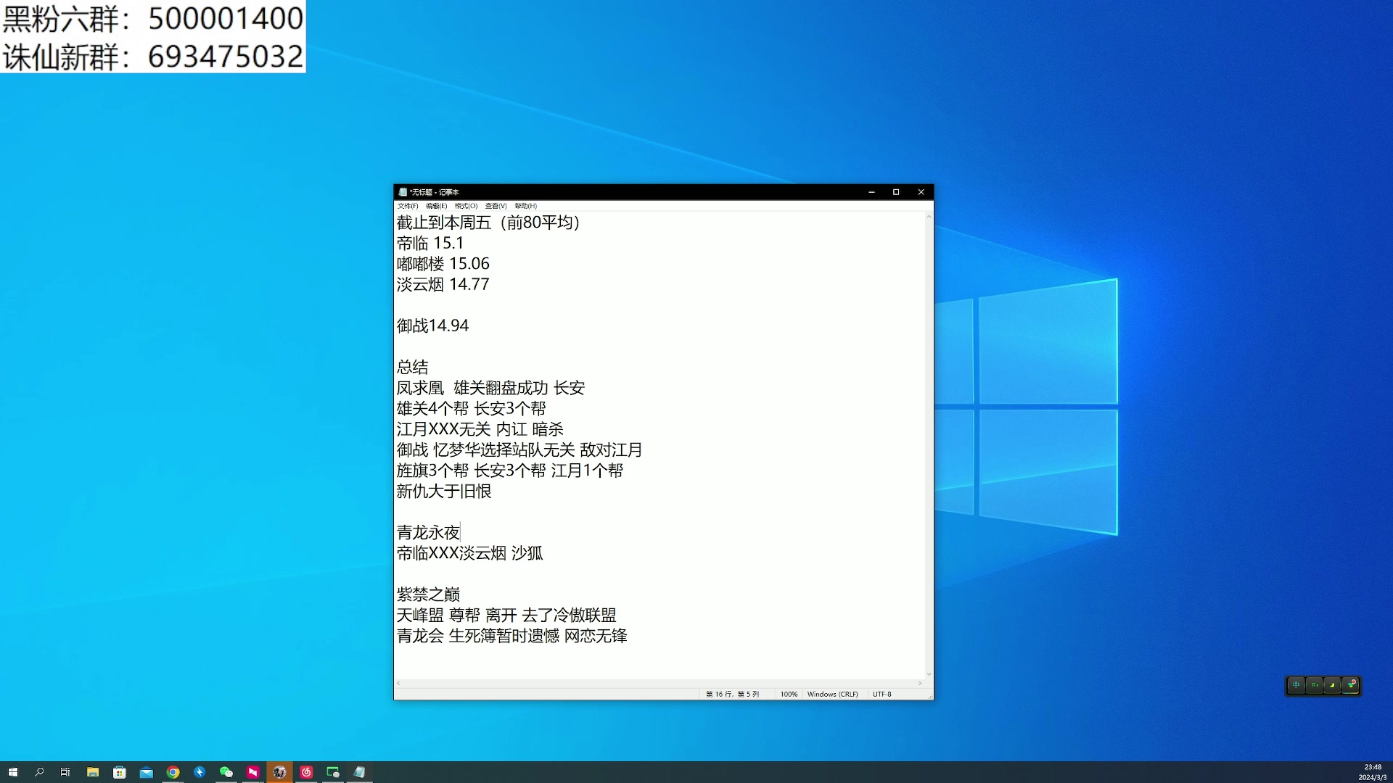Open the 查看(V) menu
Image resolution: width=1393 pixels, height=783 pixels.
(x=496, y=206)
